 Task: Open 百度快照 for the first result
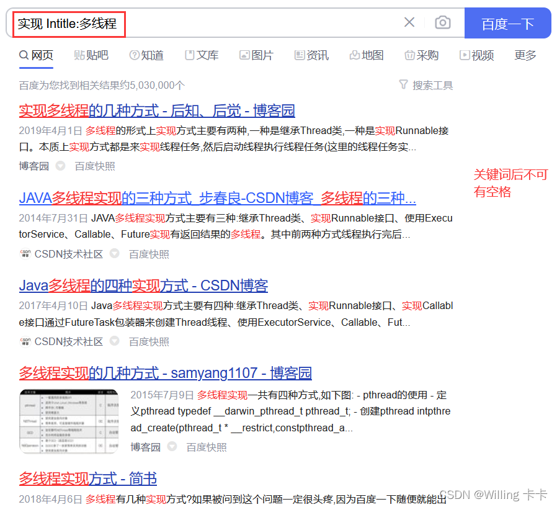(95, 166)
